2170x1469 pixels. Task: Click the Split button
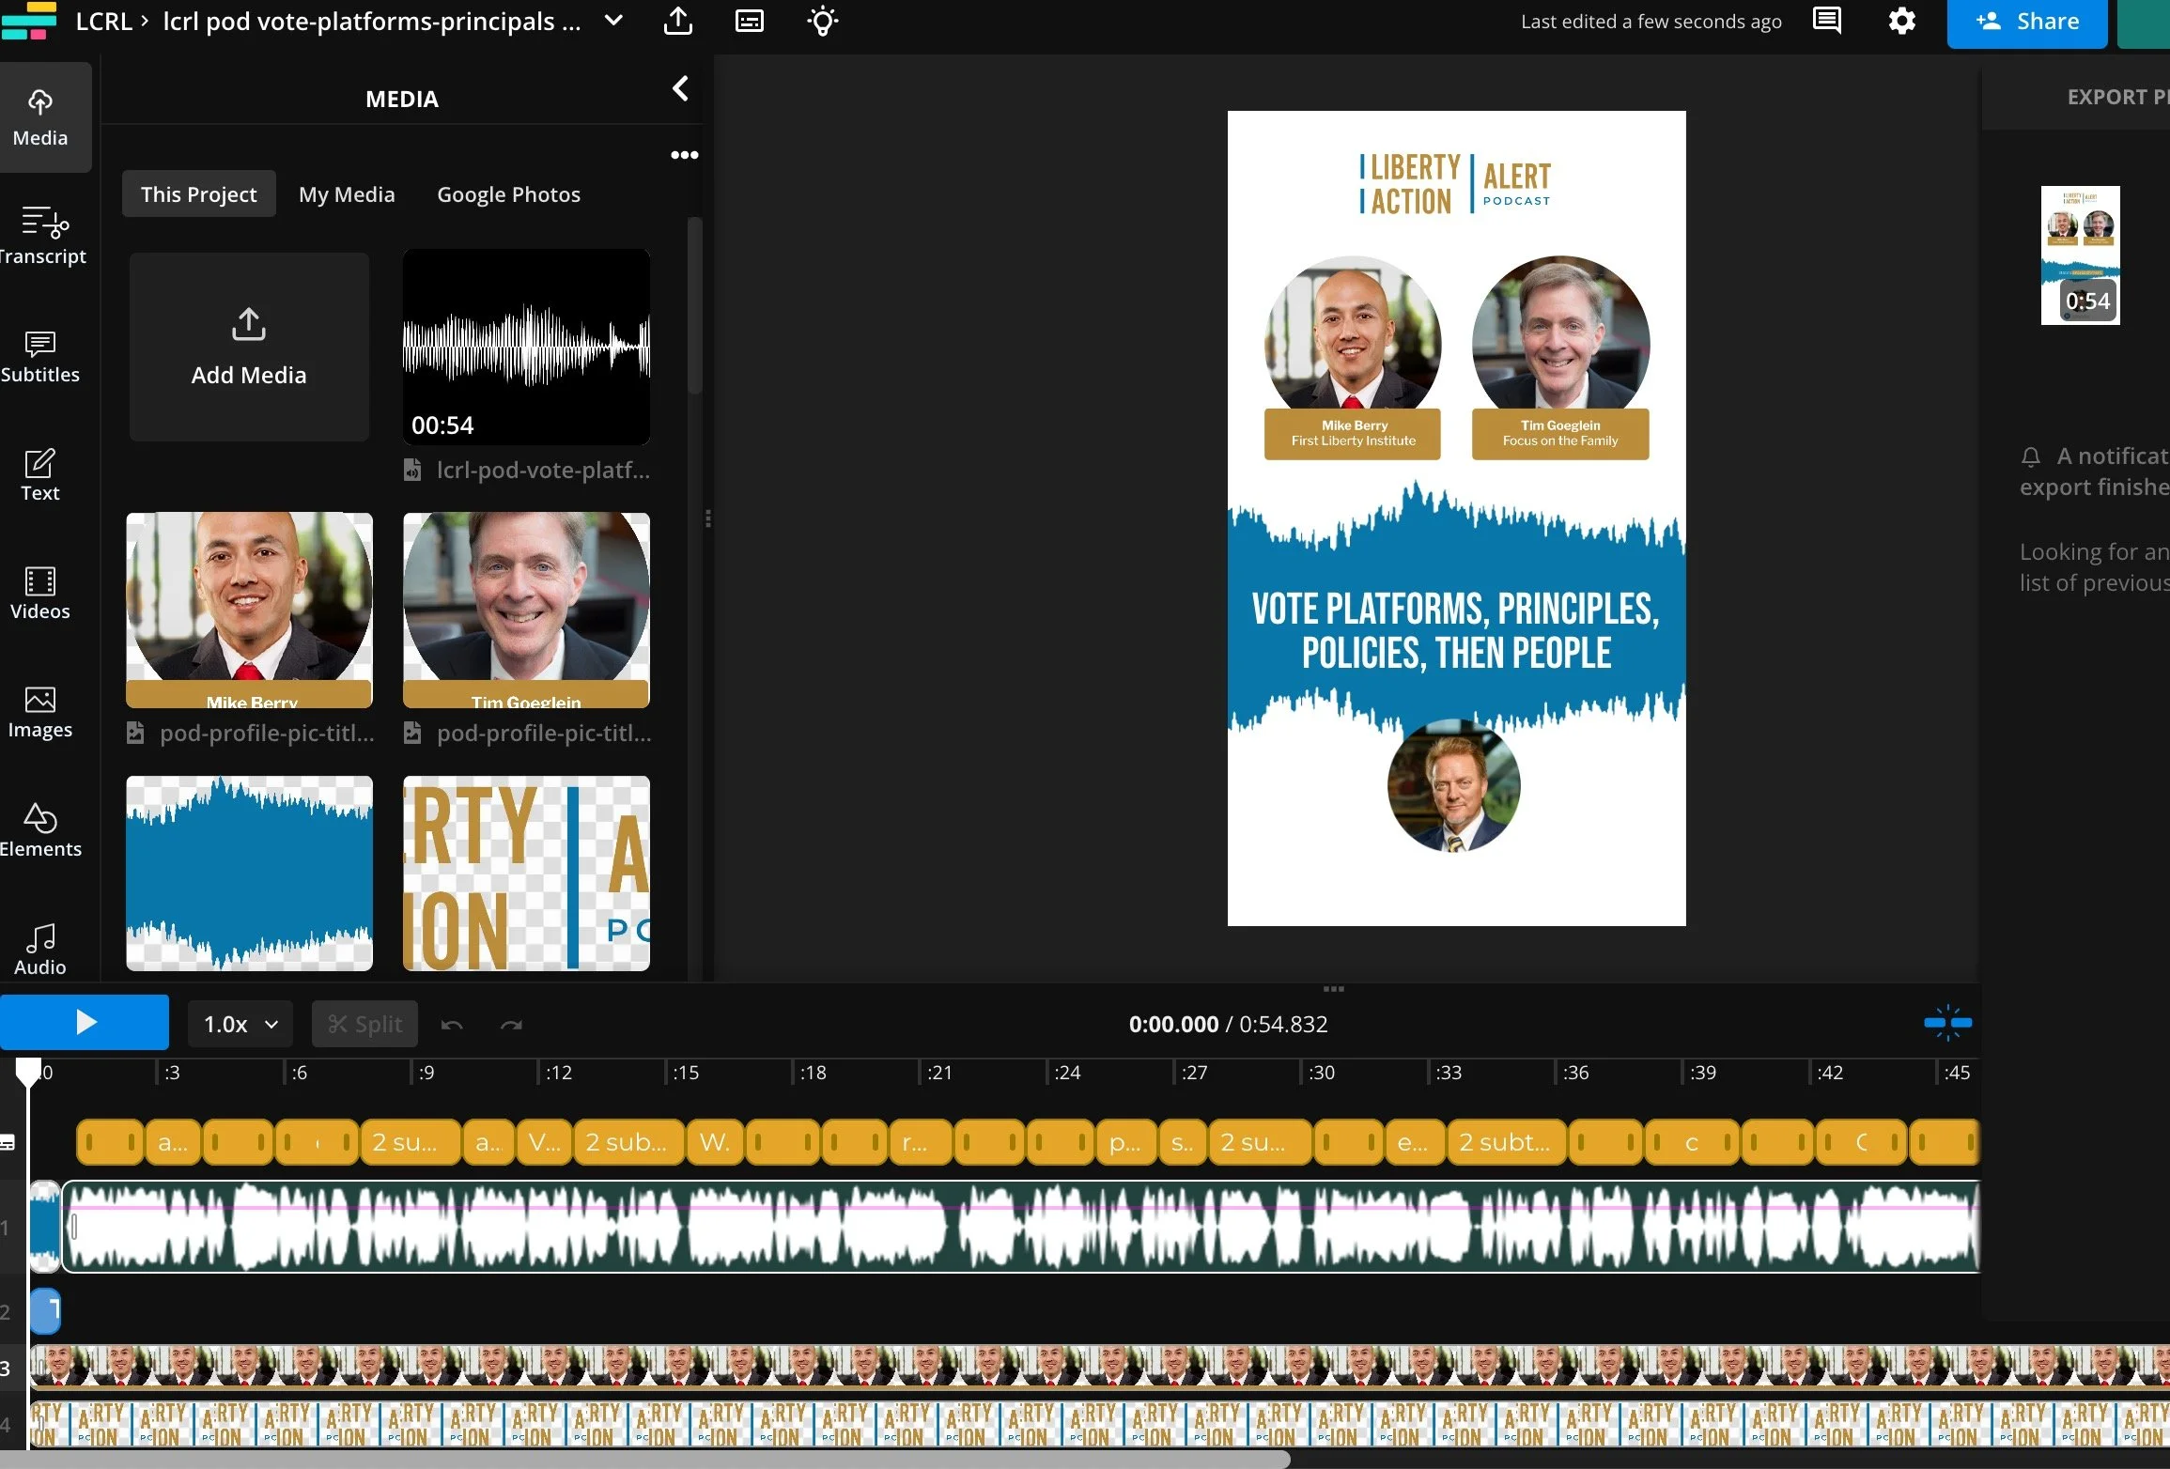click(x=364, y=1024)
